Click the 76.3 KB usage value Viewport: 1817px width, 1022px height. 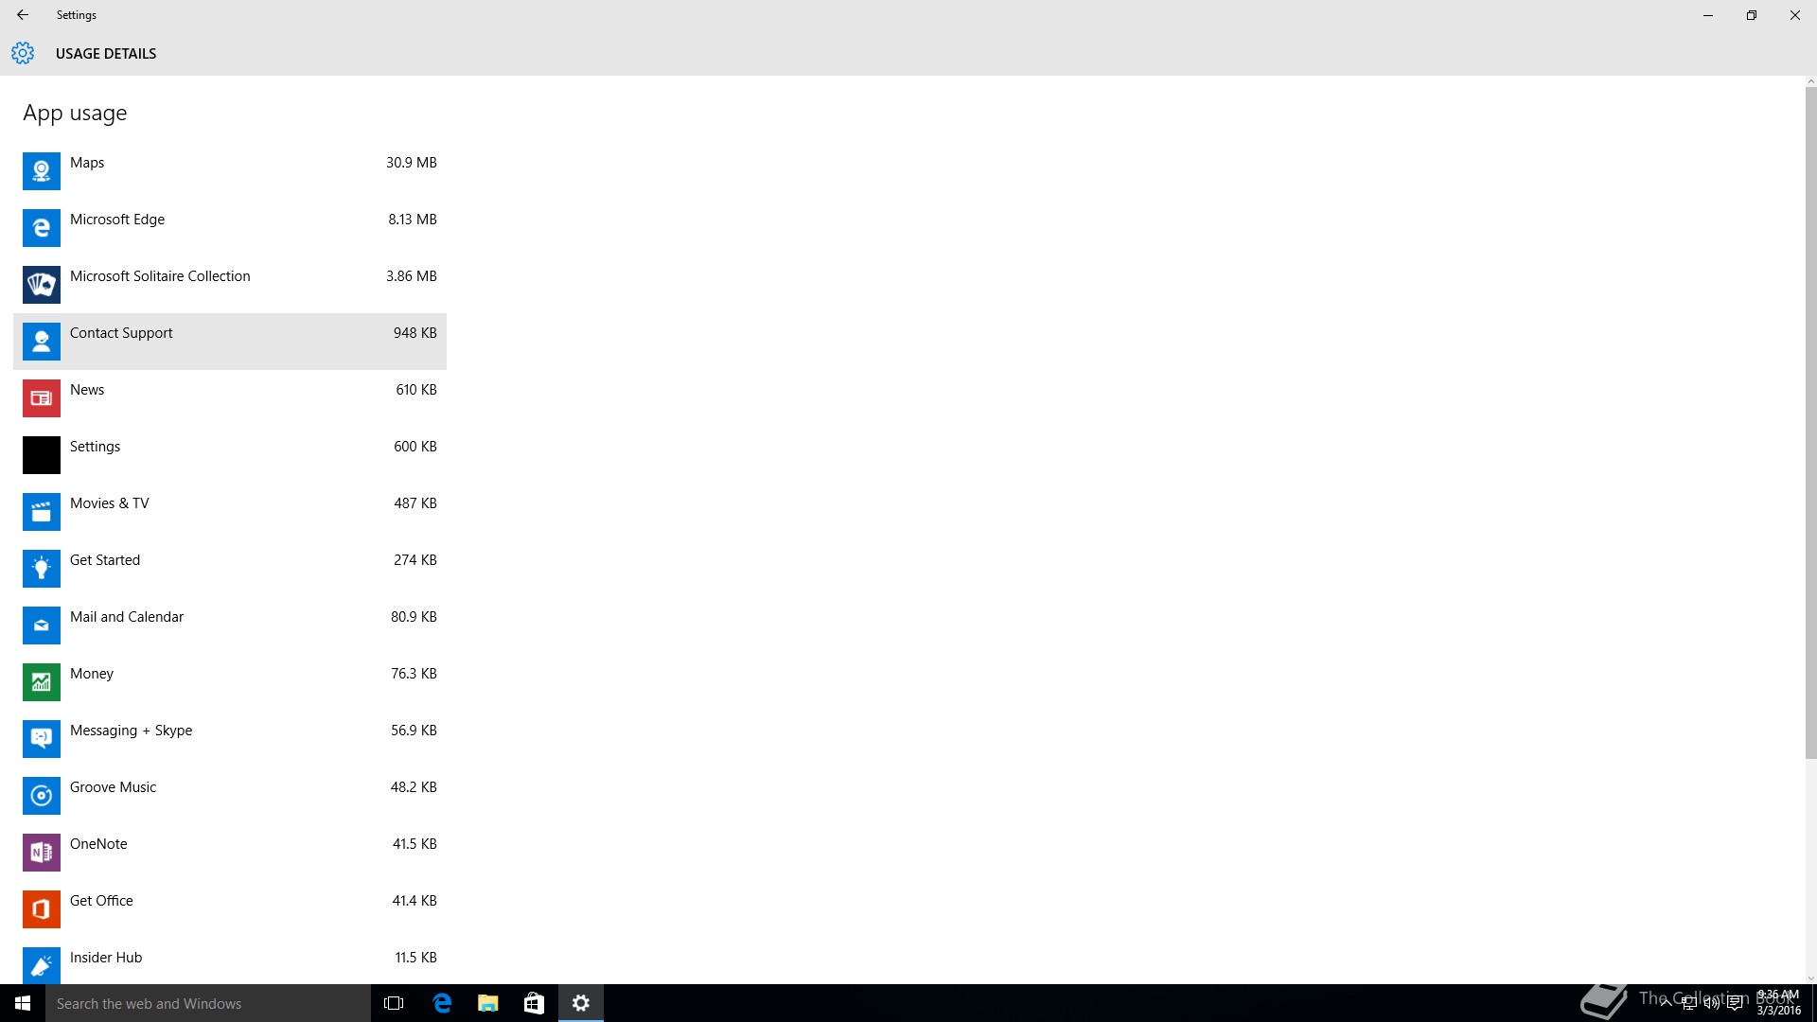pos(414,674)
